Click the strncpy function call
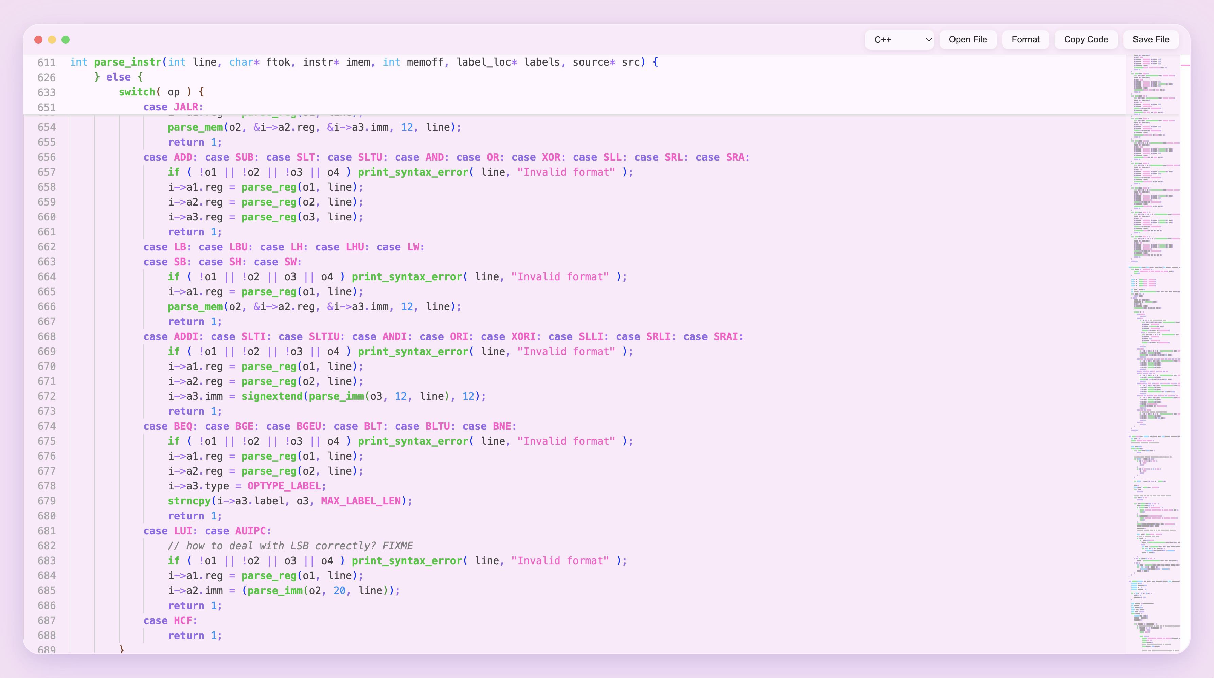This screenshot has width=1214, height=678. tap(189, 501)
